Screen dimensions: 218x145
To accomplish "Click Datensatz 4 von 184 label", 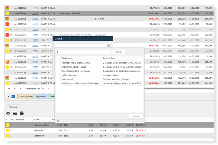I will point(35,88).
